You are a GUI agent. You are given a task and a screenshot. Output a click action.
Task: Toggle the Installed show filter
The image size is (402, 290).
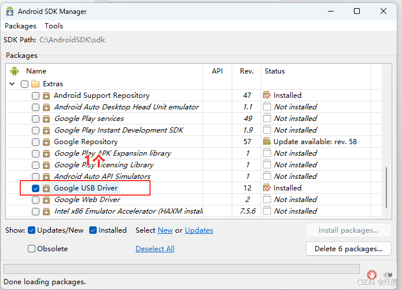[93, 230]
